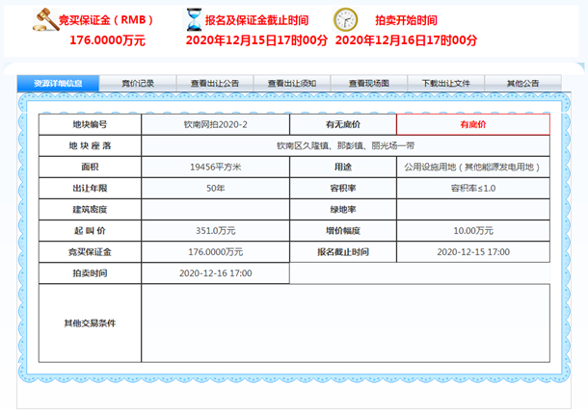Image resolution: width=588 pixels, height=413 pixels.
Task: Click the deadline value 2020-12-15 17:00
Action: (x=473, y=252)
